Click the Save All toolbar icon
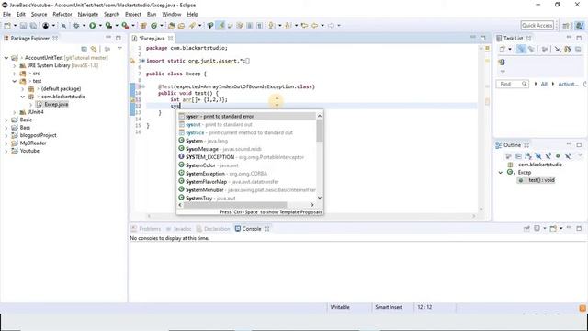This screenshot has width=588, height=331. 33,26
